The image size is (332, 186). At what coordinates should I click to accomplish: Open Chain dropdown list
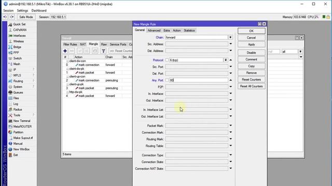tap(230, 37)
